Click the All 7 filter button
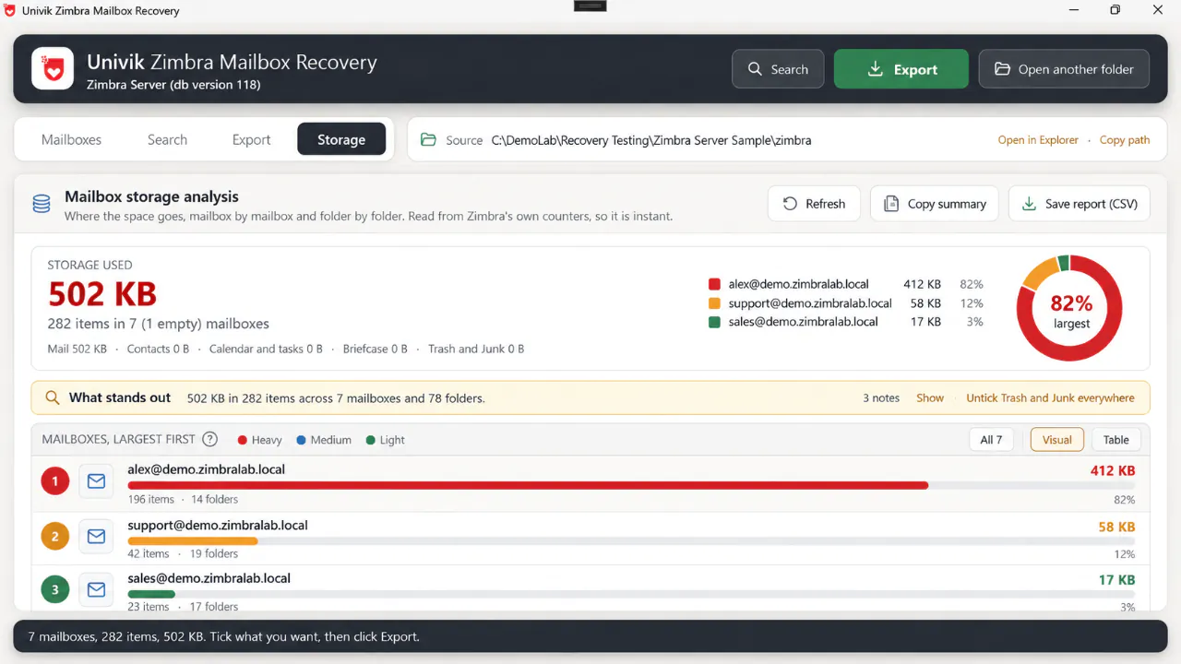1181x664 pixels. [991, 440]
